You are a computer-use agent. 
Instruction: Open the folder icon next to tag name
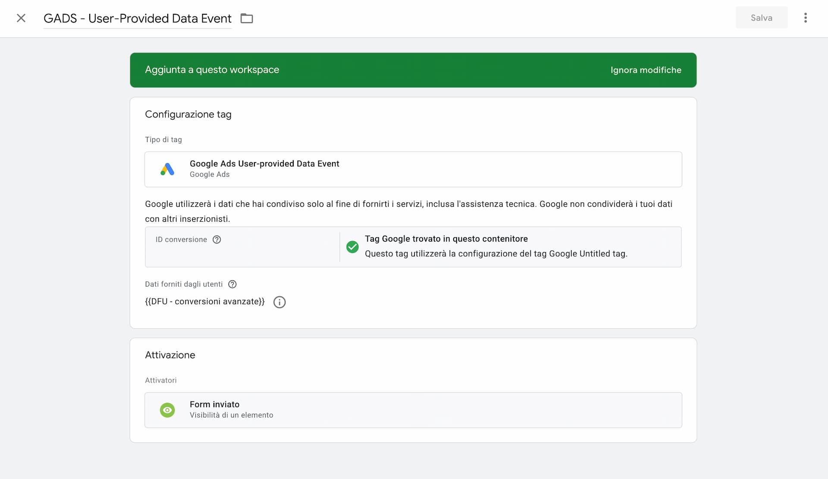pos(246,19)
